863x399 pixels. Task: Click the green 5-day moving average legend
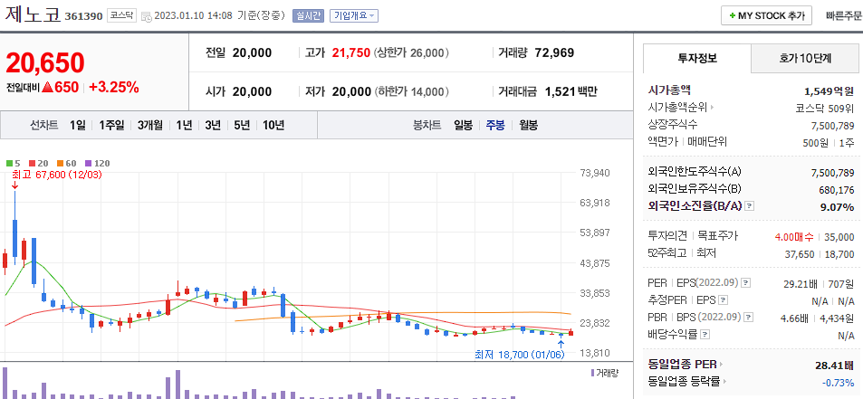pyautogui.click(x=14, y=163)
